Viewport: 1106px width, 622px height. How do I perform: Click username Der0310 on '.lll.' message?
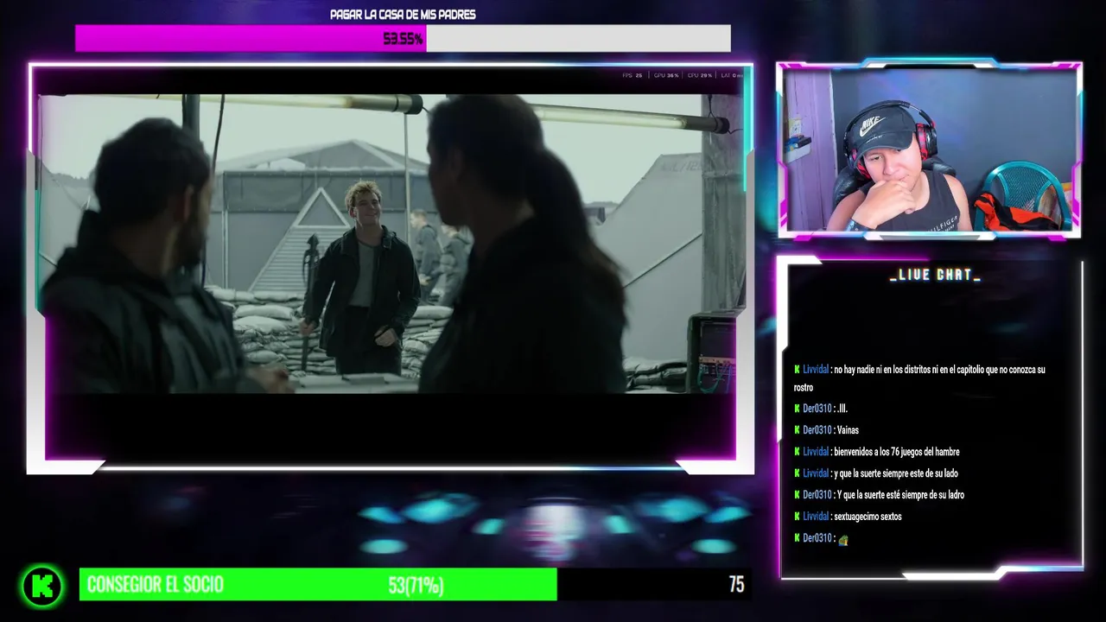(x=817, y=409)
